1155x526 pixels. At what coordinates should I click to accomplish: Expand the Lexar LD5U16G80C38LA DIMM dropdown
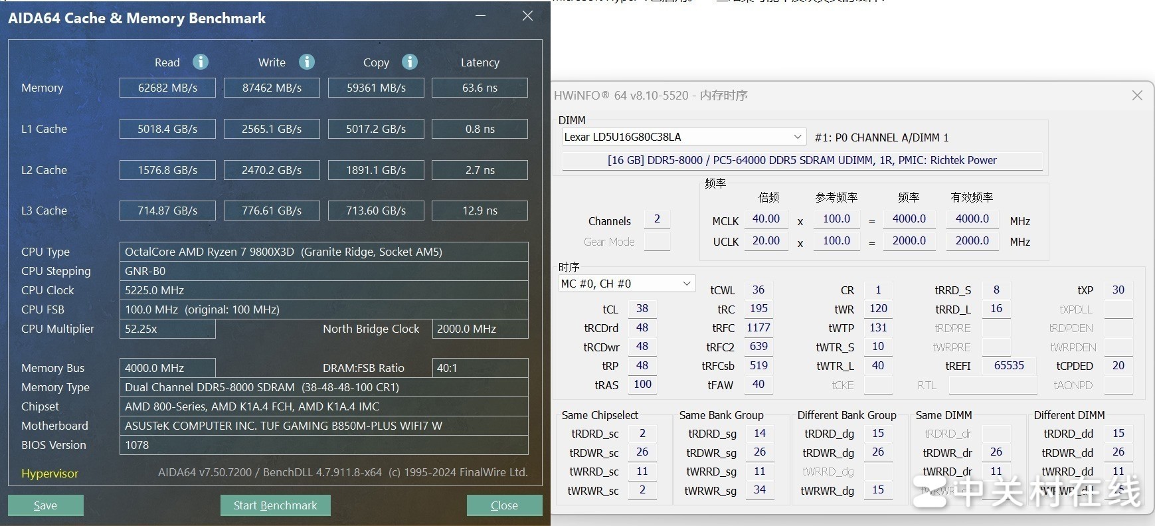point(797,137)
